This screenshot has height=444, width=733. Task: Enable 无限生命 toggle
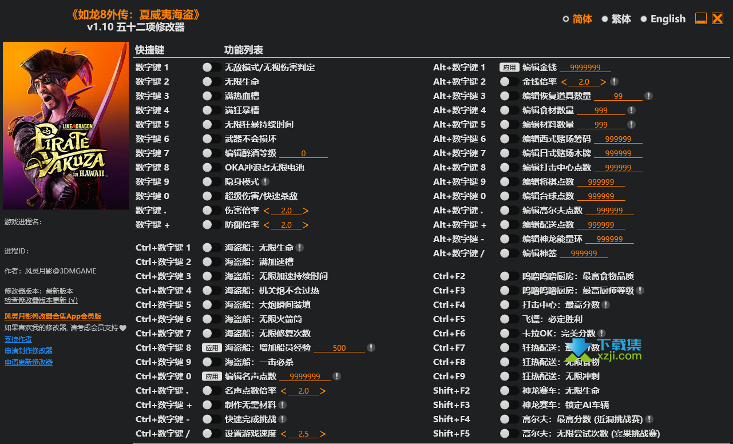pos(212,82)
